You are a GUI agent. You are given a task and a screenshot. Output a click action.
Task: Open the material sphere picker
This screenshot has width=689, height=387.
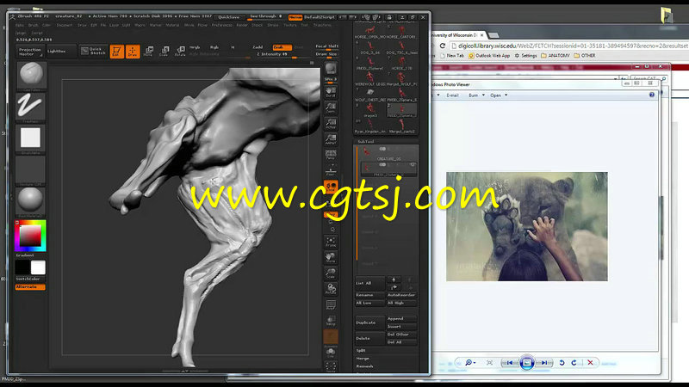[30, 200]
